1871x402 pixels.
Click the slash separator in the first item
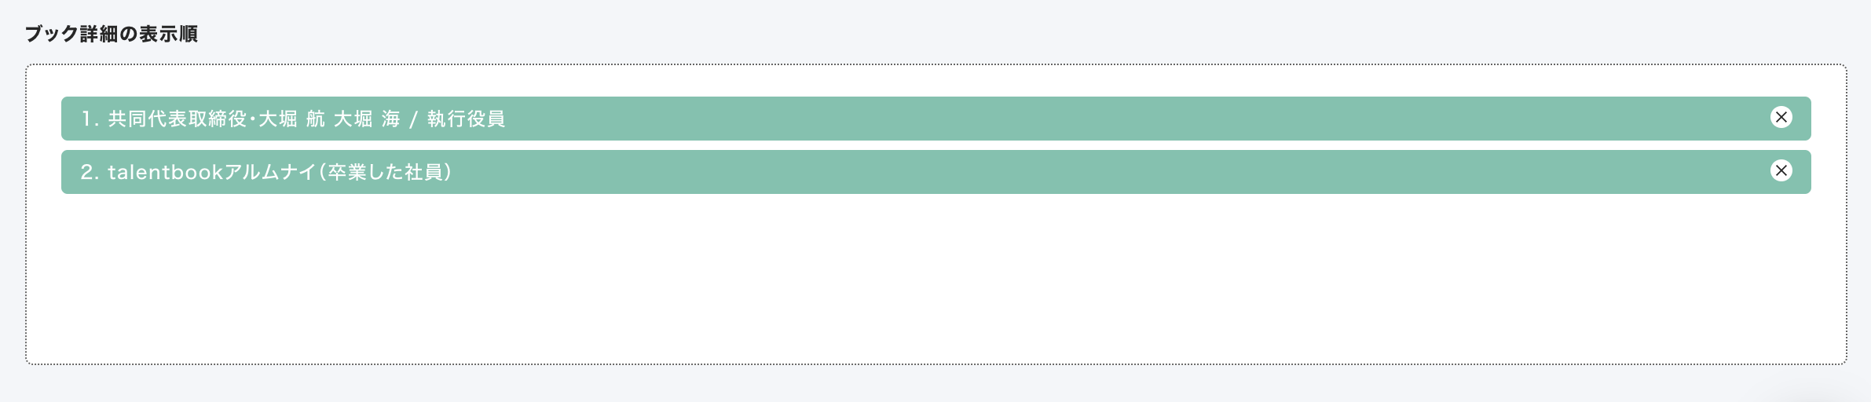(413, 120)
